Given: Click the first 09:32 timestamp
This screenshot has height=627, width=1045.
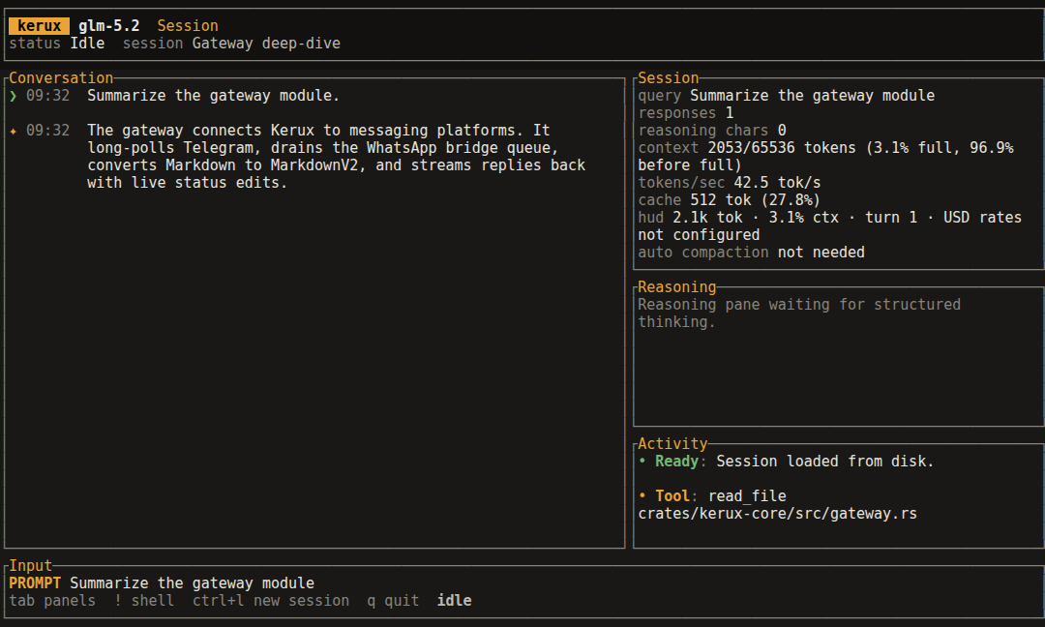Looking at the screenshot, I should coord(47,95).
